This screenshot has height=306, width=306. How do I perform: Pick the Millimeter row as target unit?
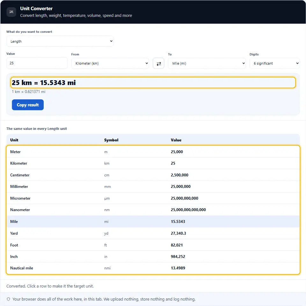point(153,186)
